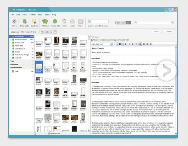Open the View menu
This screenshot has width=188, height=146.
[x=25, y=15]
